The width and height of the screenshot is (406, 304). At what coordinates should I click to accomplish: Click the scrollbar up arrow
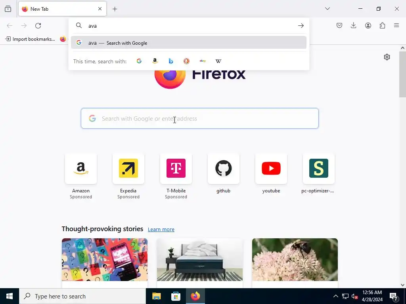(x=402, y=48)
